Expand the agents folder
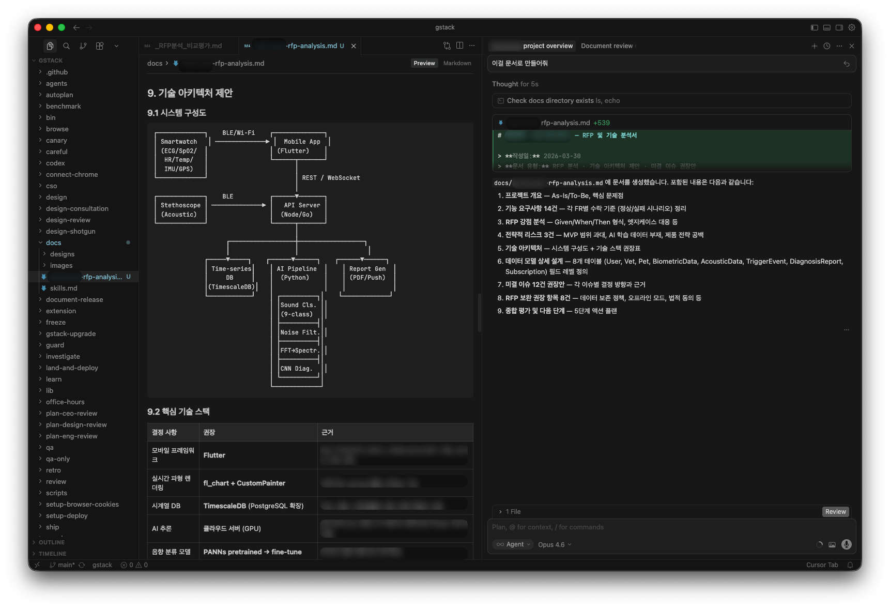Image resolution: width=890 pixels, height=609 pixels. pos(83,84)
